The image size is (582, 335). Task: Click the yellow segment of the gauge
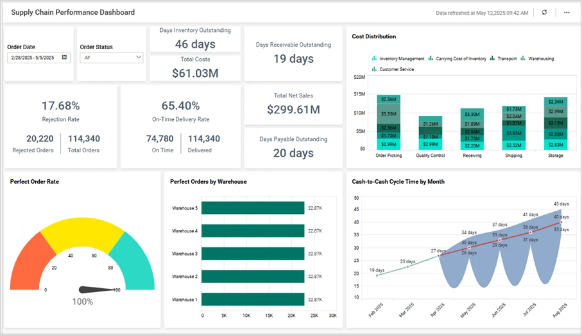[82, 232]
